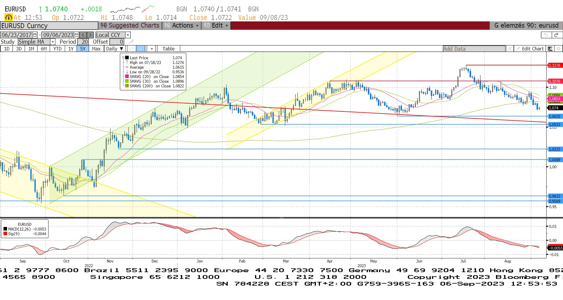Open the Daily periodicity dropdown
Screen dimensions: 563x300
click(115, 49)
